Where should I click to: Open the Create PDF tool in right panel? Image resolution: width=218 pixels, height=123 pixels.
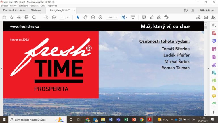pyautogui.click(x=214, y=33)
